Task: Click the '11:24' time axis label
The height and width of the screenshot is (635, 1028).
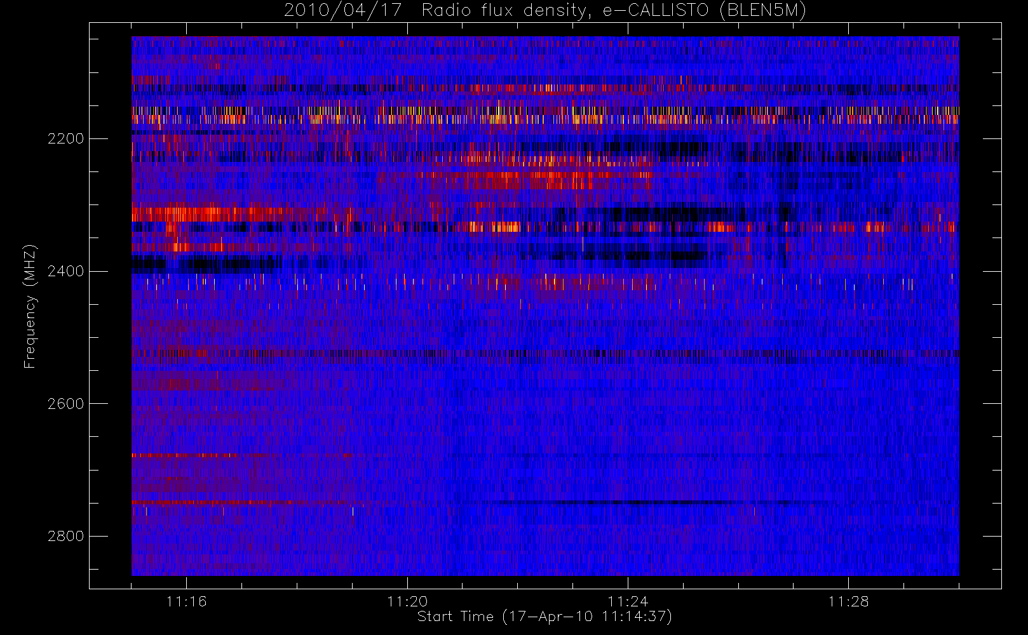Action: (628, 601)
